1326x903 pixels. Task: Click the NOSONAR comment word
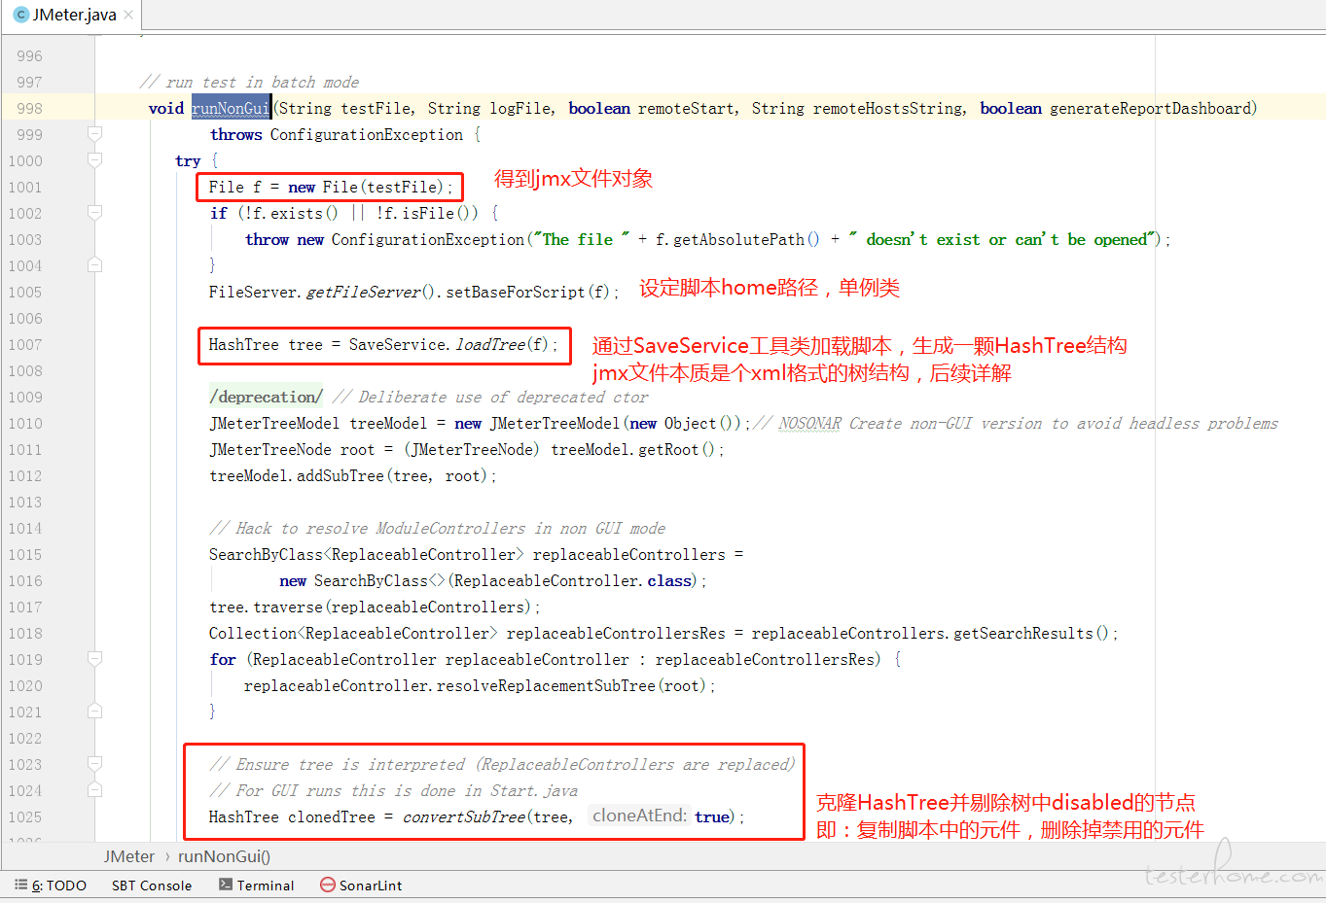point(809,423)
